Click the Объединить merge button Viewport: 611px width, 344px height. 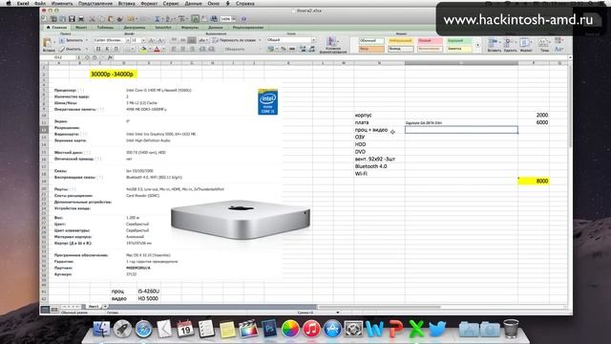coord(235,49)
